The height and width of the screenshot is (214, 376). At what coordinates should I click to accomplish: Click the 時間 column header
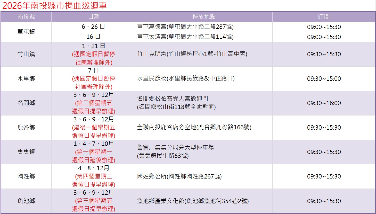(324, 17)
